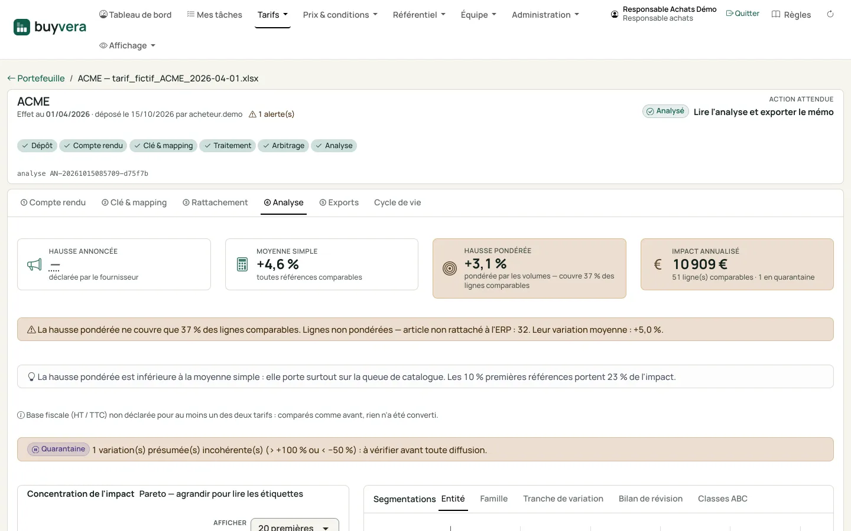Screen dimensions: 851x531
Task: Click the calculator icon in Moyenne simple
Action: tap(242, 264)
